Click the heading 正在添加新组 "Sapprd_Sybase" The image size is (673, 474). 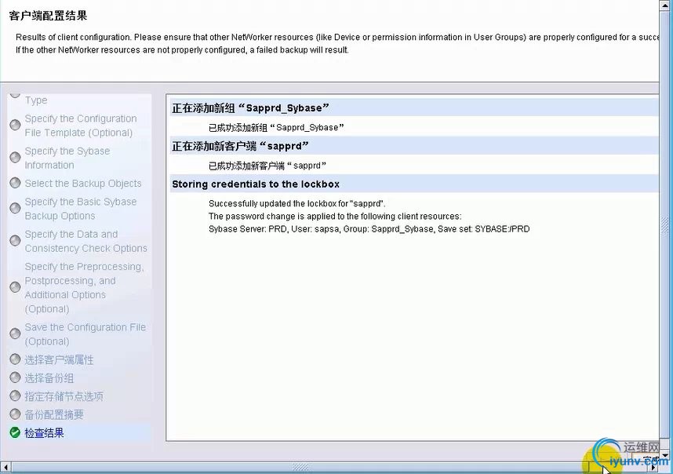click(251, 108)
